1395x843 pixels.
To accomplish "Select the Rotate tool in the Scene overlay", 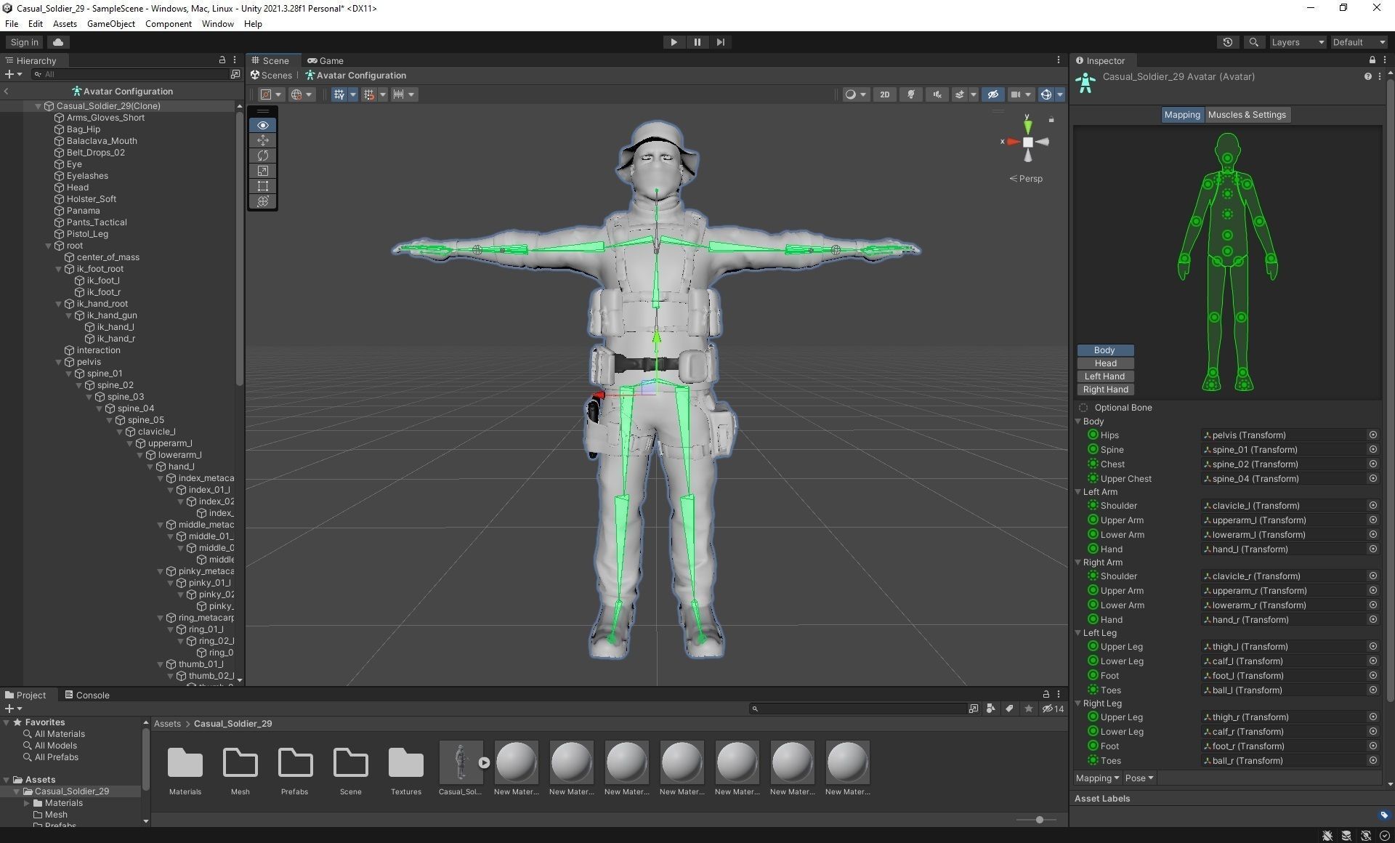I will tap(263, 156).
